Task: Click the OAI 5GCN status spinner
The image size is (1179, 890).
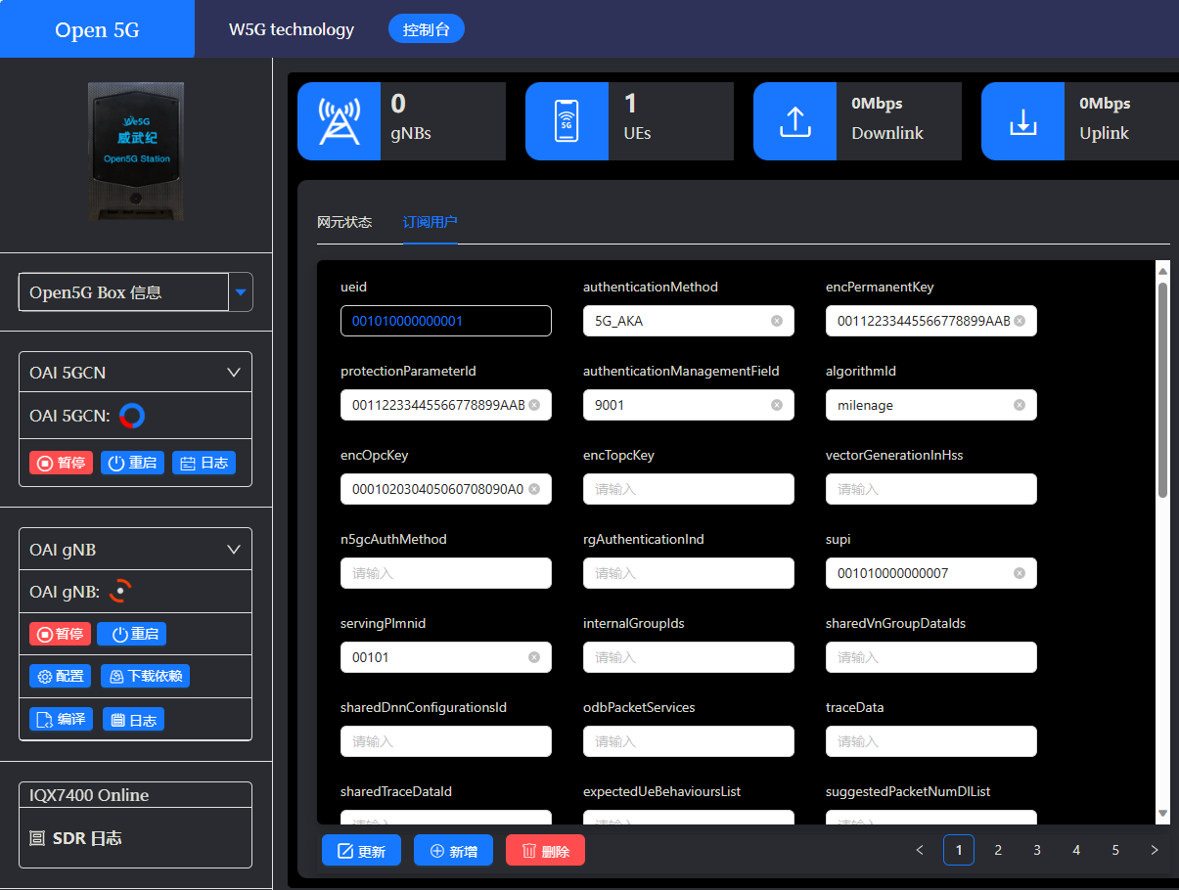Action: click(132, 417)
